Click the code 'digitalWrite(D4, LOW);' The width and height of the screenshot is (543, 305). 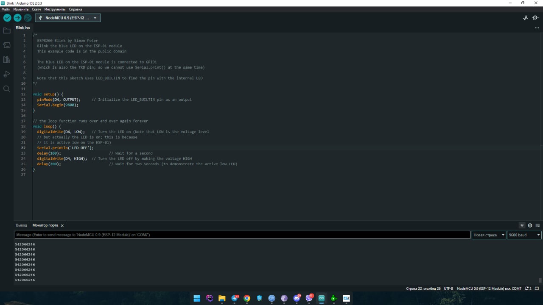pyautogui.click(x=61, y=132)
